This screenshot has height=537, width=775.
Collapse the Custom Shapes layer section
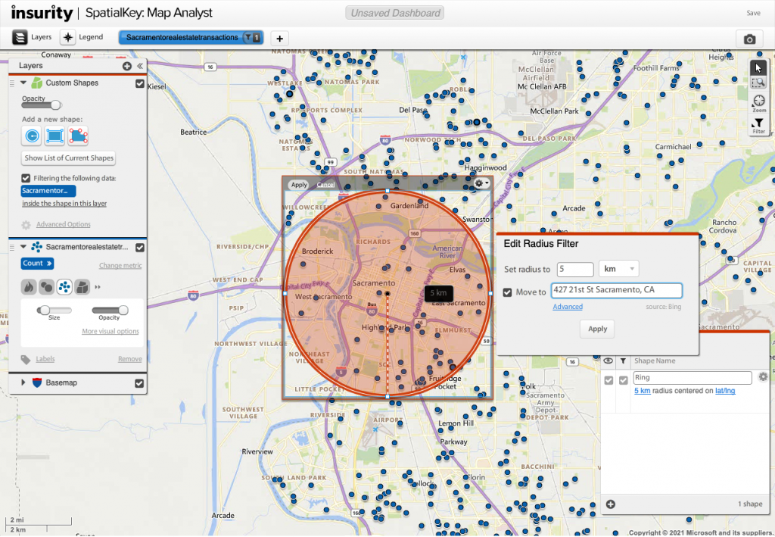23,83
